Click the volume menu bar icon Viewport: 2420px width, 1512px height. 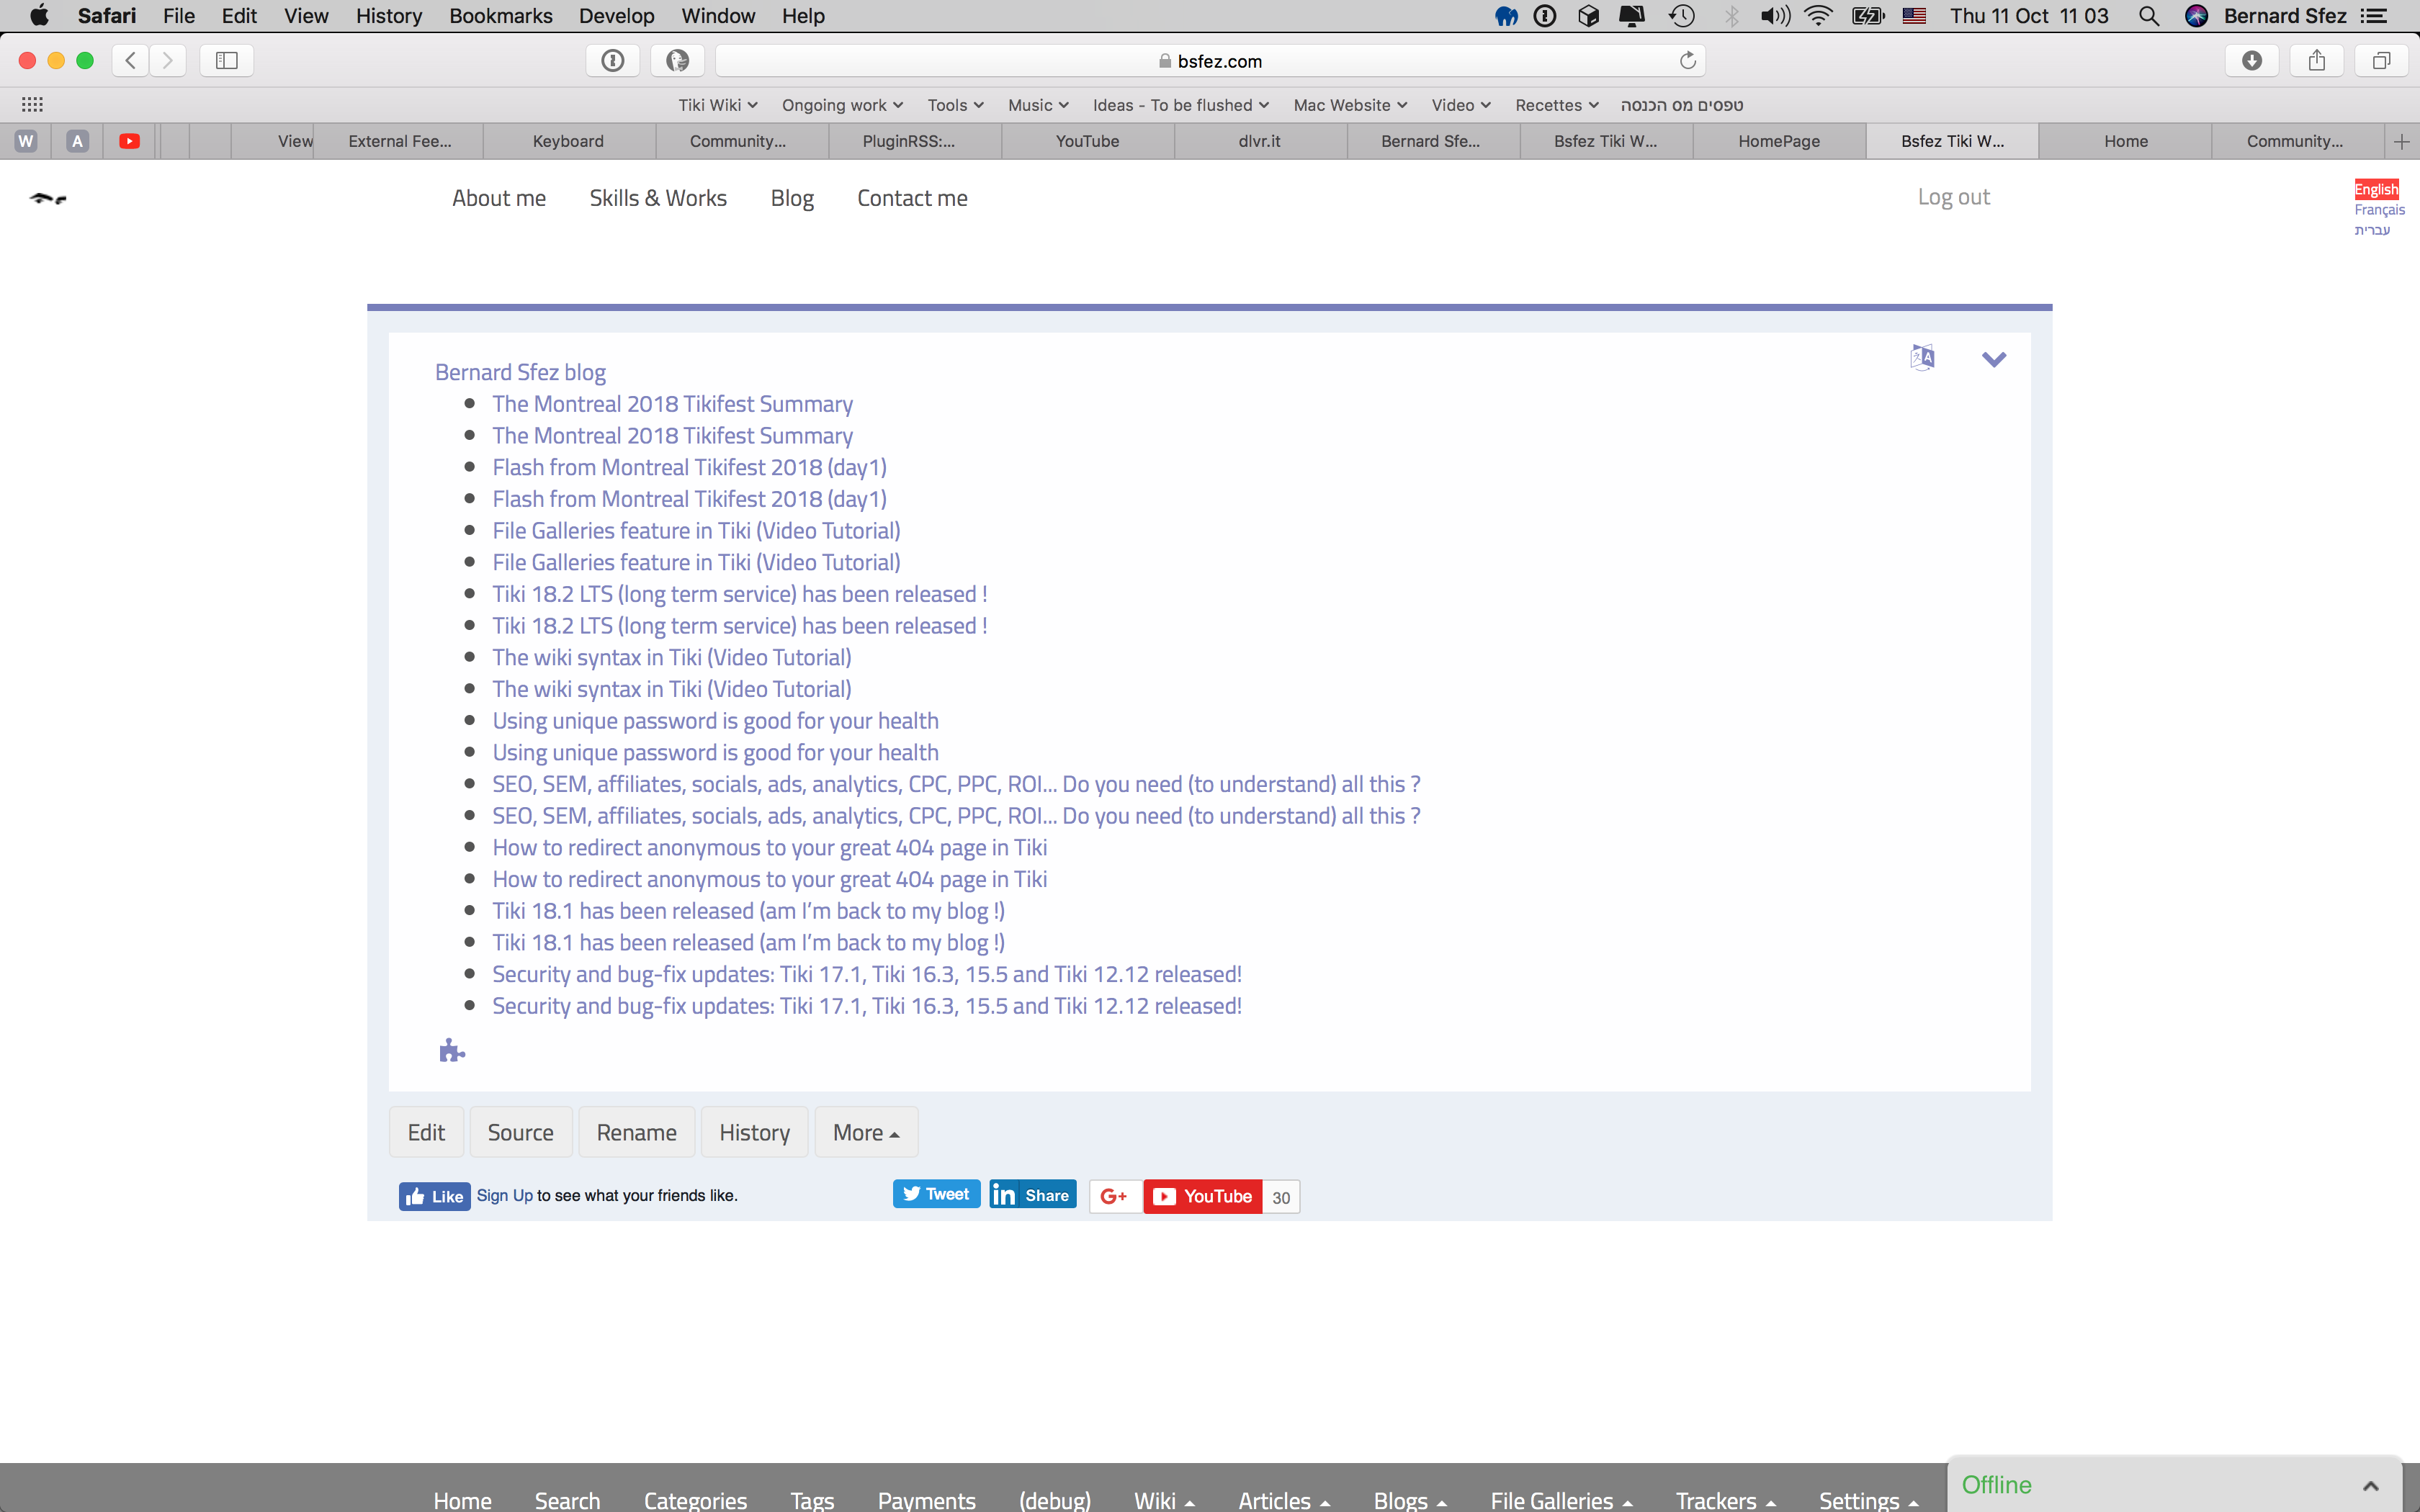1775,16
